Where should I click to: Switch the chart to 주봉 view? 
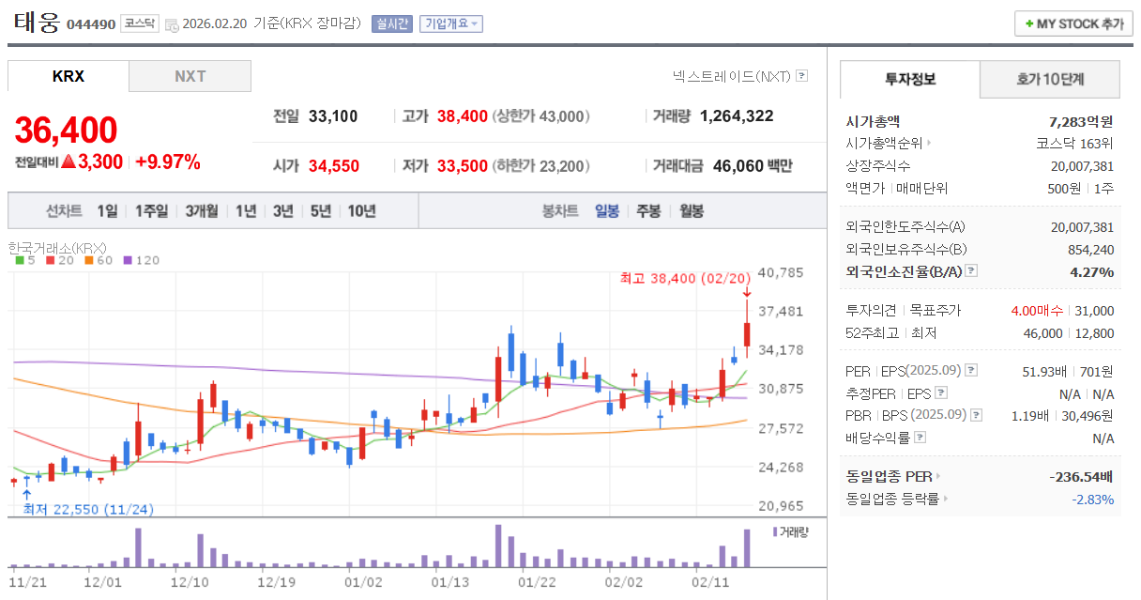[x=647, y=211]
